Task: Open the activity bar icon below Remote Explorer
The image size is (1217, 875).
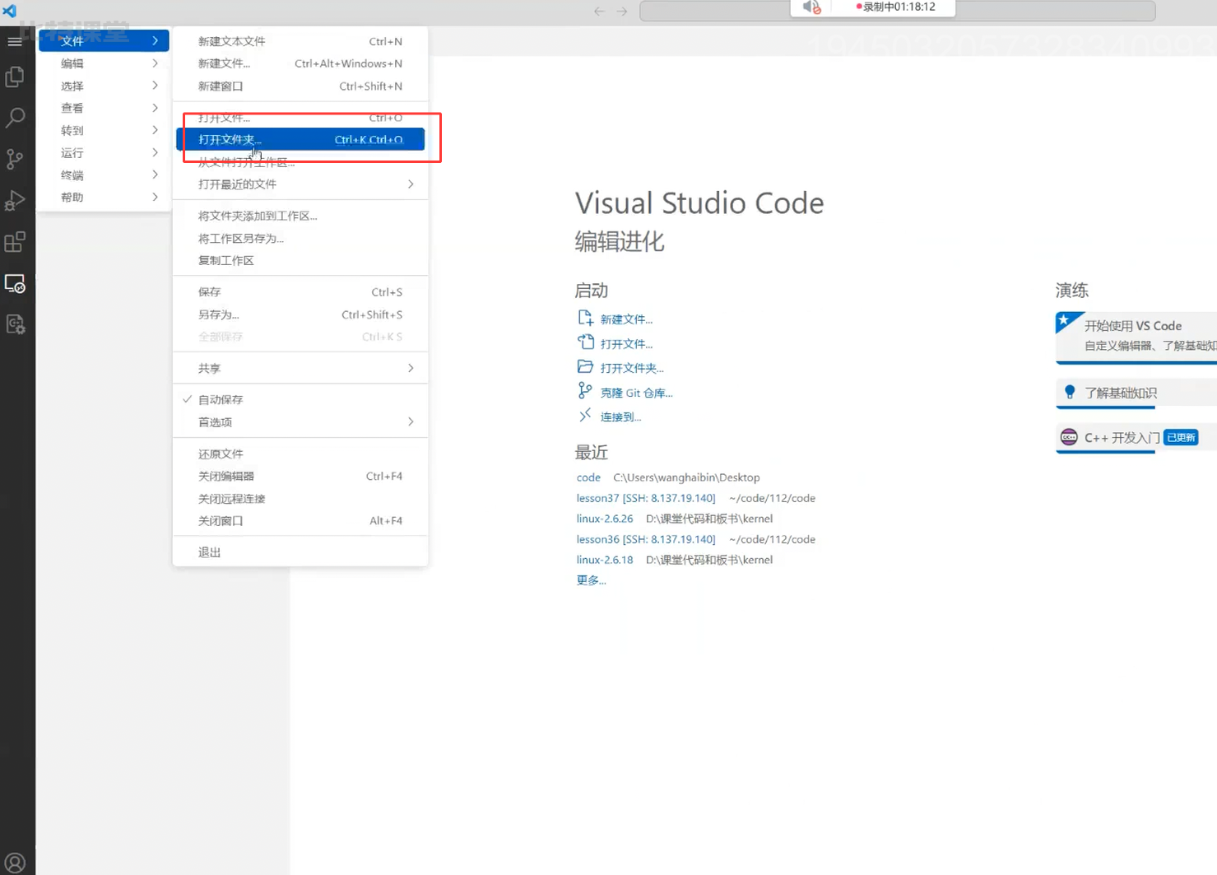Action: click(15, 324)
